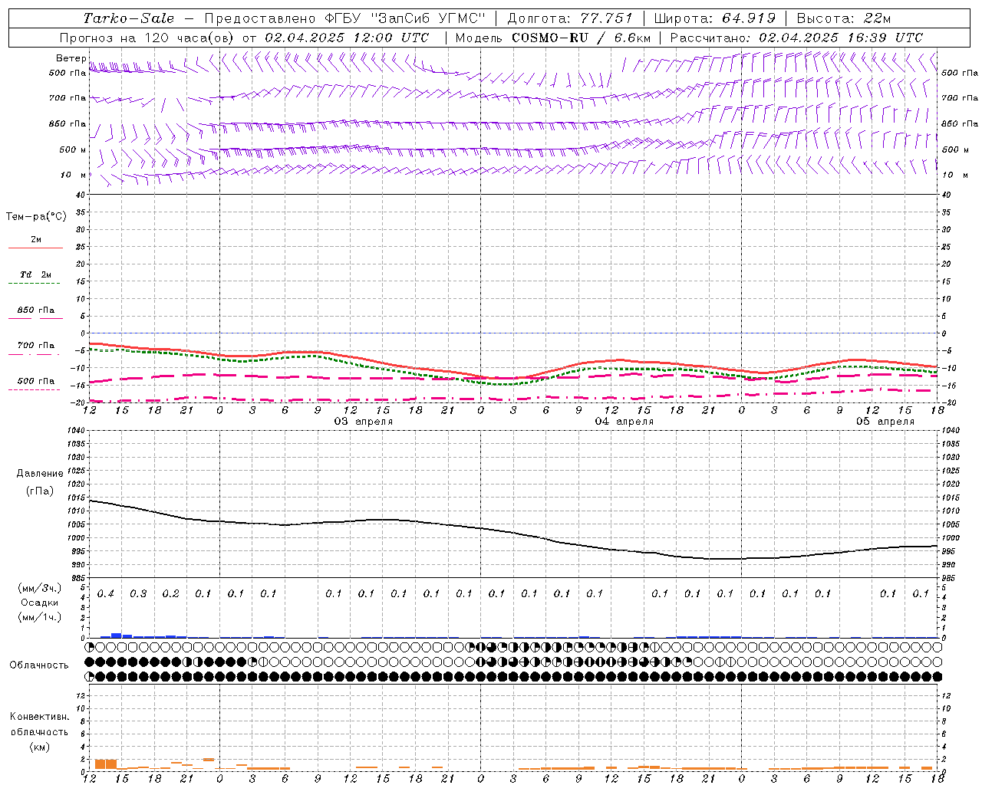Image resolution: width=982 pixels, height=785 pixels.
Task: Click the latitude value 'Широта: 64.919'
Action: coord(714,18)
